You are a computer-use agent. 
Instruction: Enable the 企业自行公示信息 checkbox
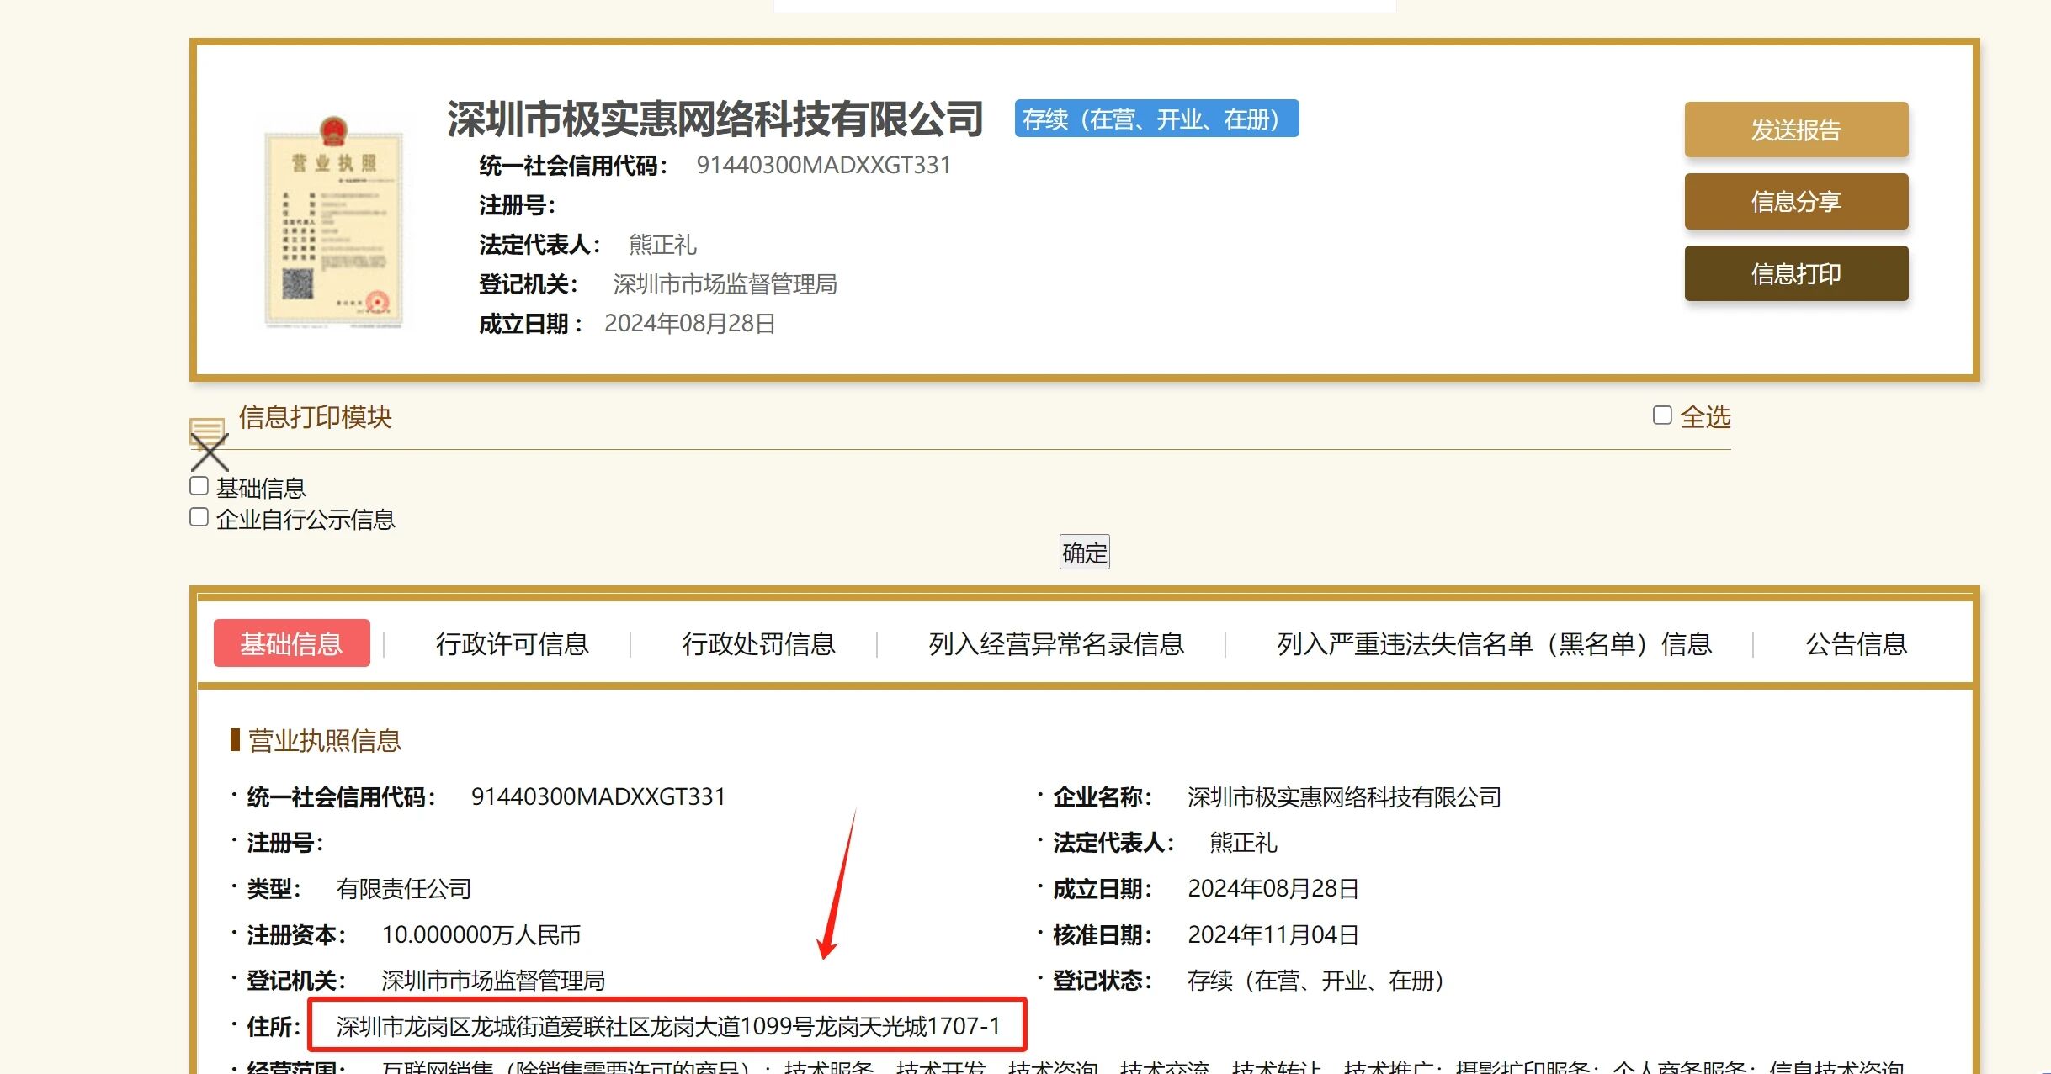(199, 517)
